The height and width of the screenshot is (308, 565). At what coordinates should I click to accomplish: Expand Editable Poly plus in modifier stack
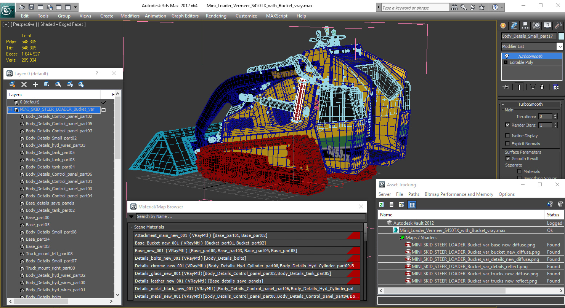(x=506, y=62)
